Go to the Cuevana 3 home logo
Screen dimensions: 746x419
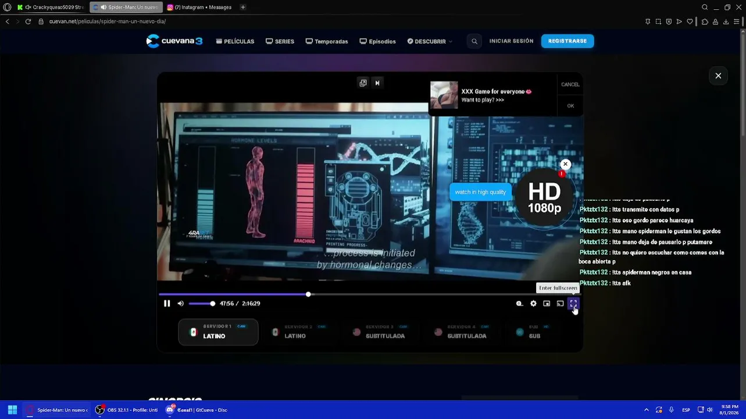pyautogui.click(x=174, y=41)
